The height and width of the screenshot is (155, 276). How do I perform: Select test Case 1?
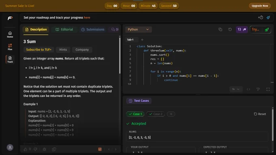pos(135,114)
